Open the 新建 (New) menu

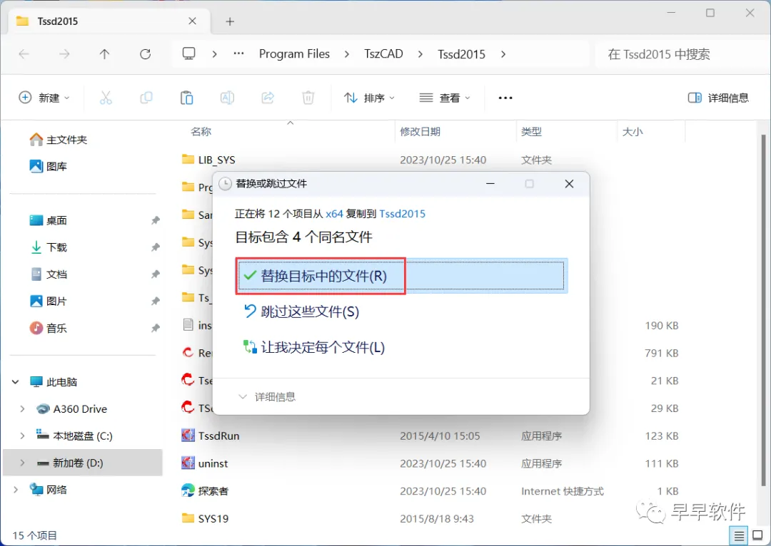(44, 98)
